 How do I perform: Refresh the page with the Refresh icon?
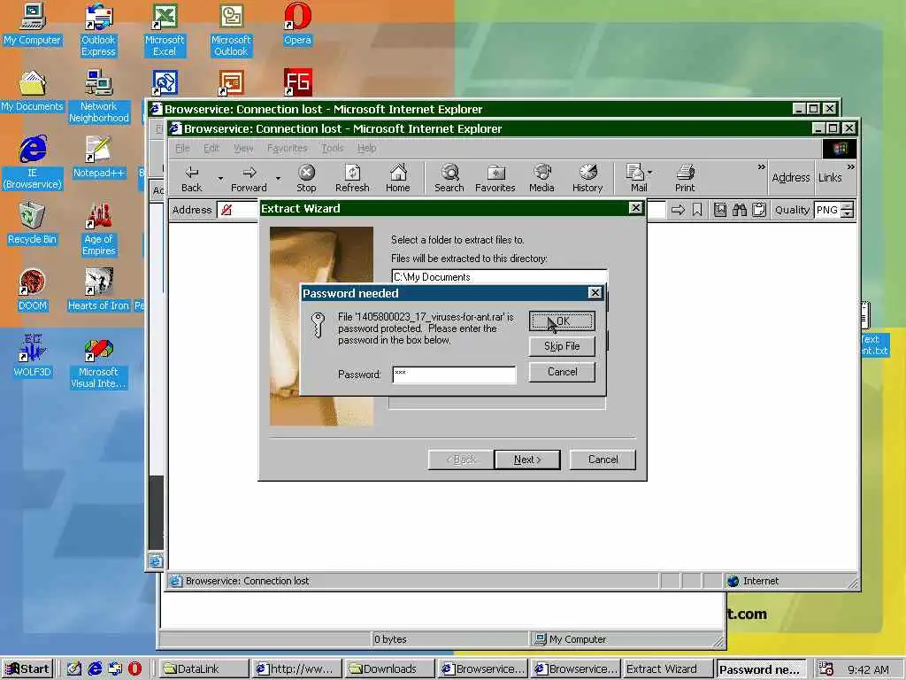pyautogui.click(x=352, y=178)
